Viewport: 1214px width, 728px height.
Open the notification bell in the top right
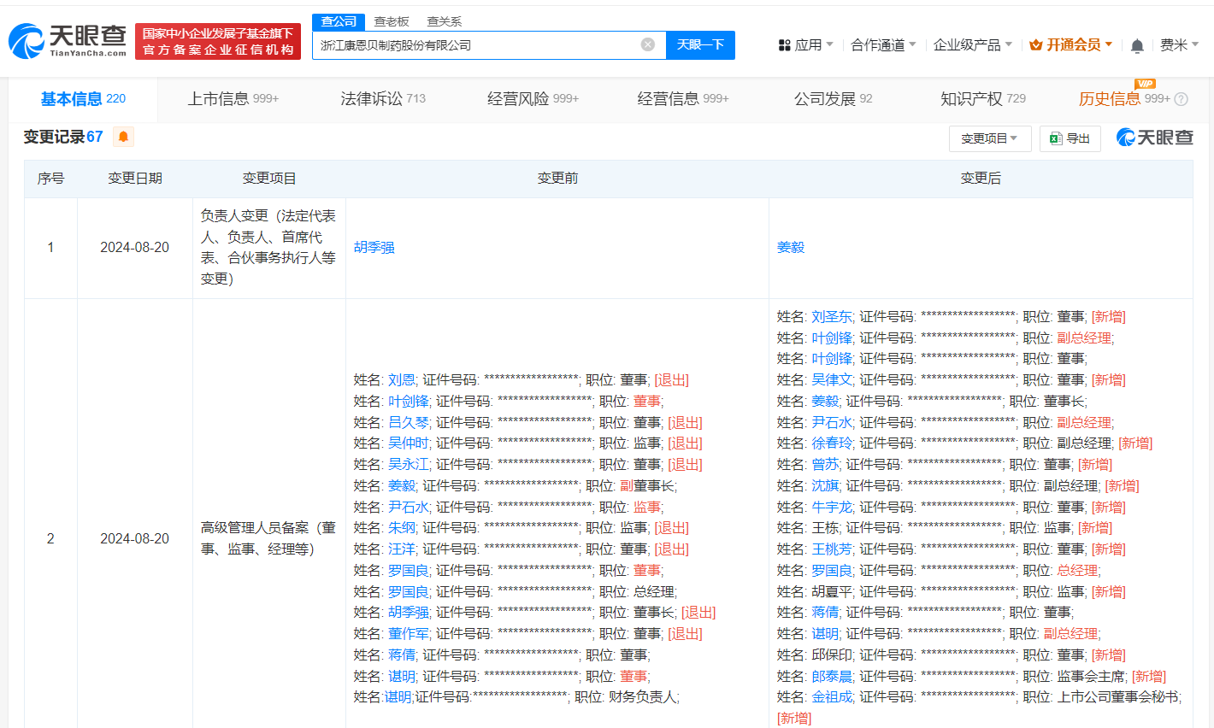[x=1137, y=44]
